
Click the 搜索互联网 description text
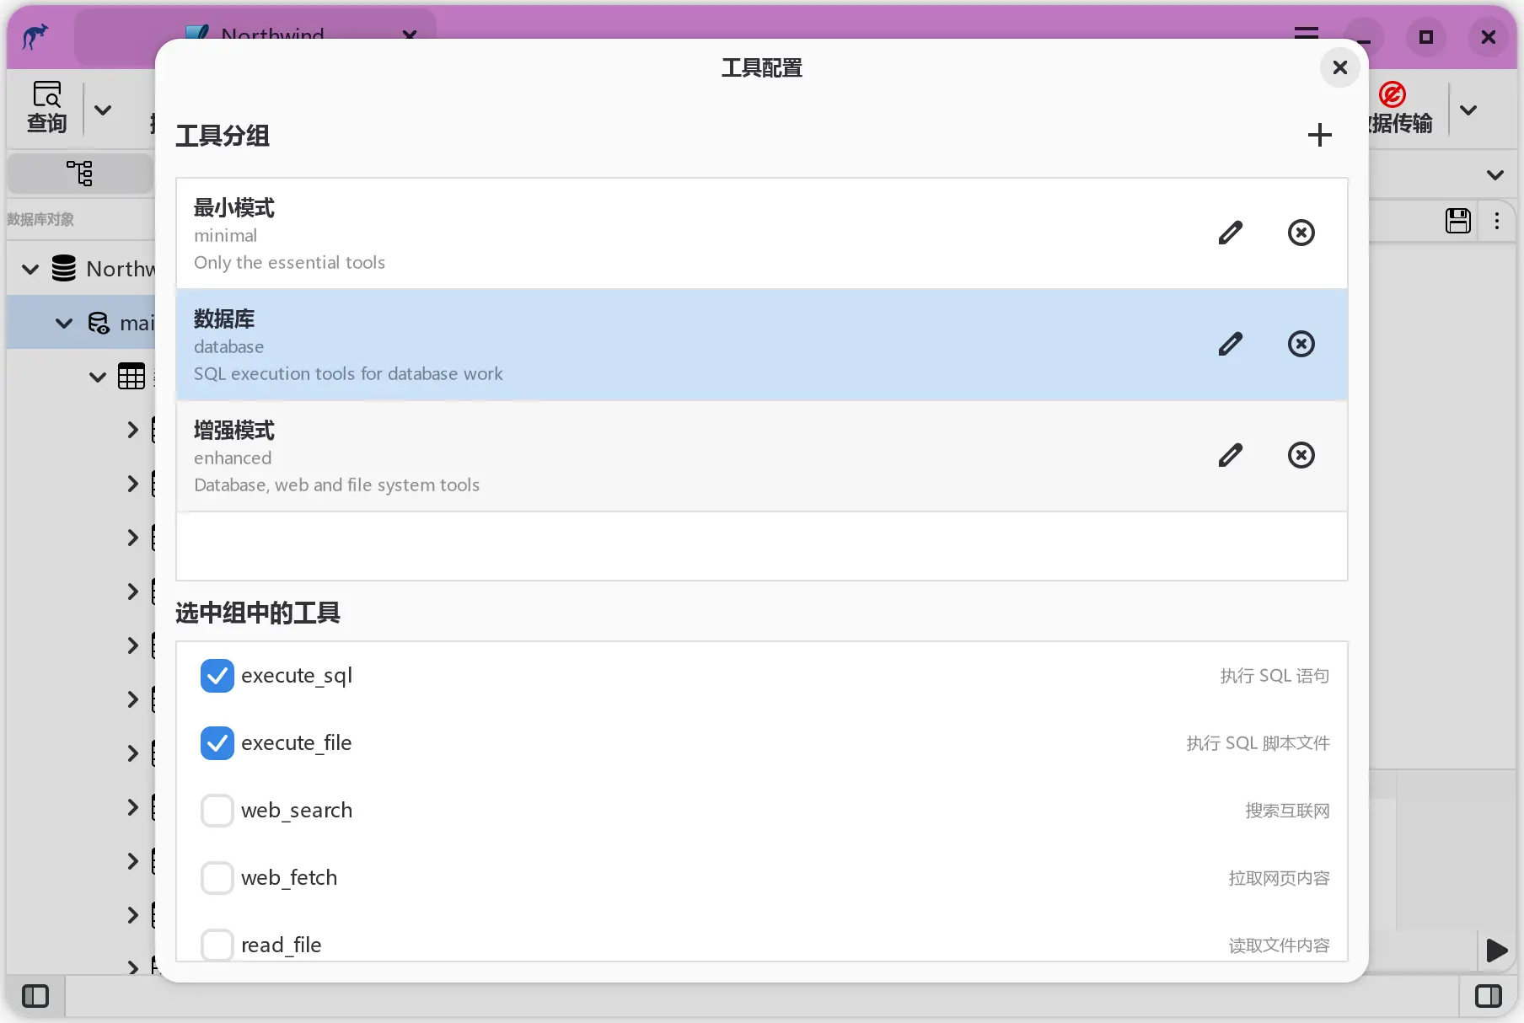tap(1287, 811)
